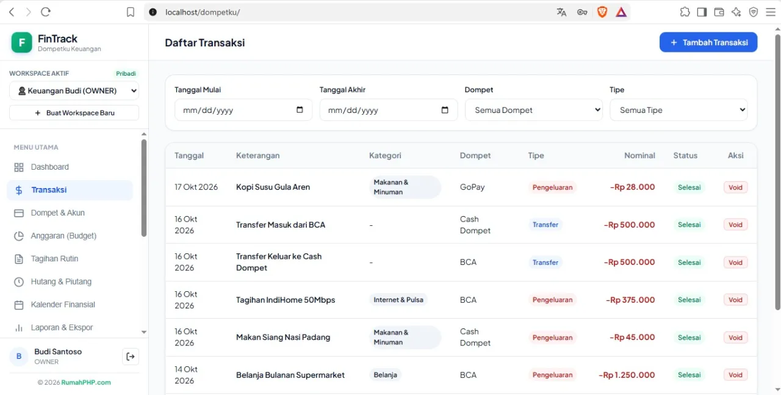This screenshot has width=781, height=395.
Task: Click the Tambah Transaksi button
Action: coord(708,42)
